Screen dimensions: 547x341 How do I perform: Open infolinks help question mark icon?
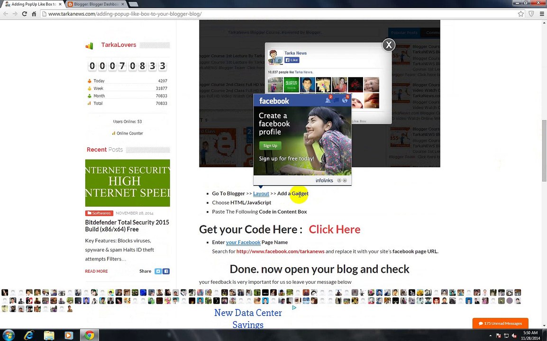coord(339,180)
